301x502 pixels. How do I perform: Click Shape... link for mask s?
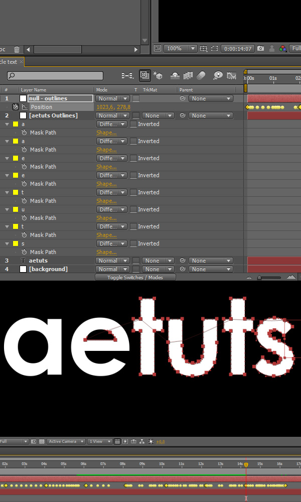pos(106,253)
